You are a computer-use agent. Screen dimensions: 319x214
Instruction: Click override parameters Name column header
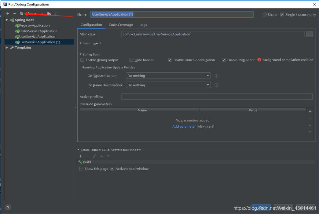pos(142,110)
